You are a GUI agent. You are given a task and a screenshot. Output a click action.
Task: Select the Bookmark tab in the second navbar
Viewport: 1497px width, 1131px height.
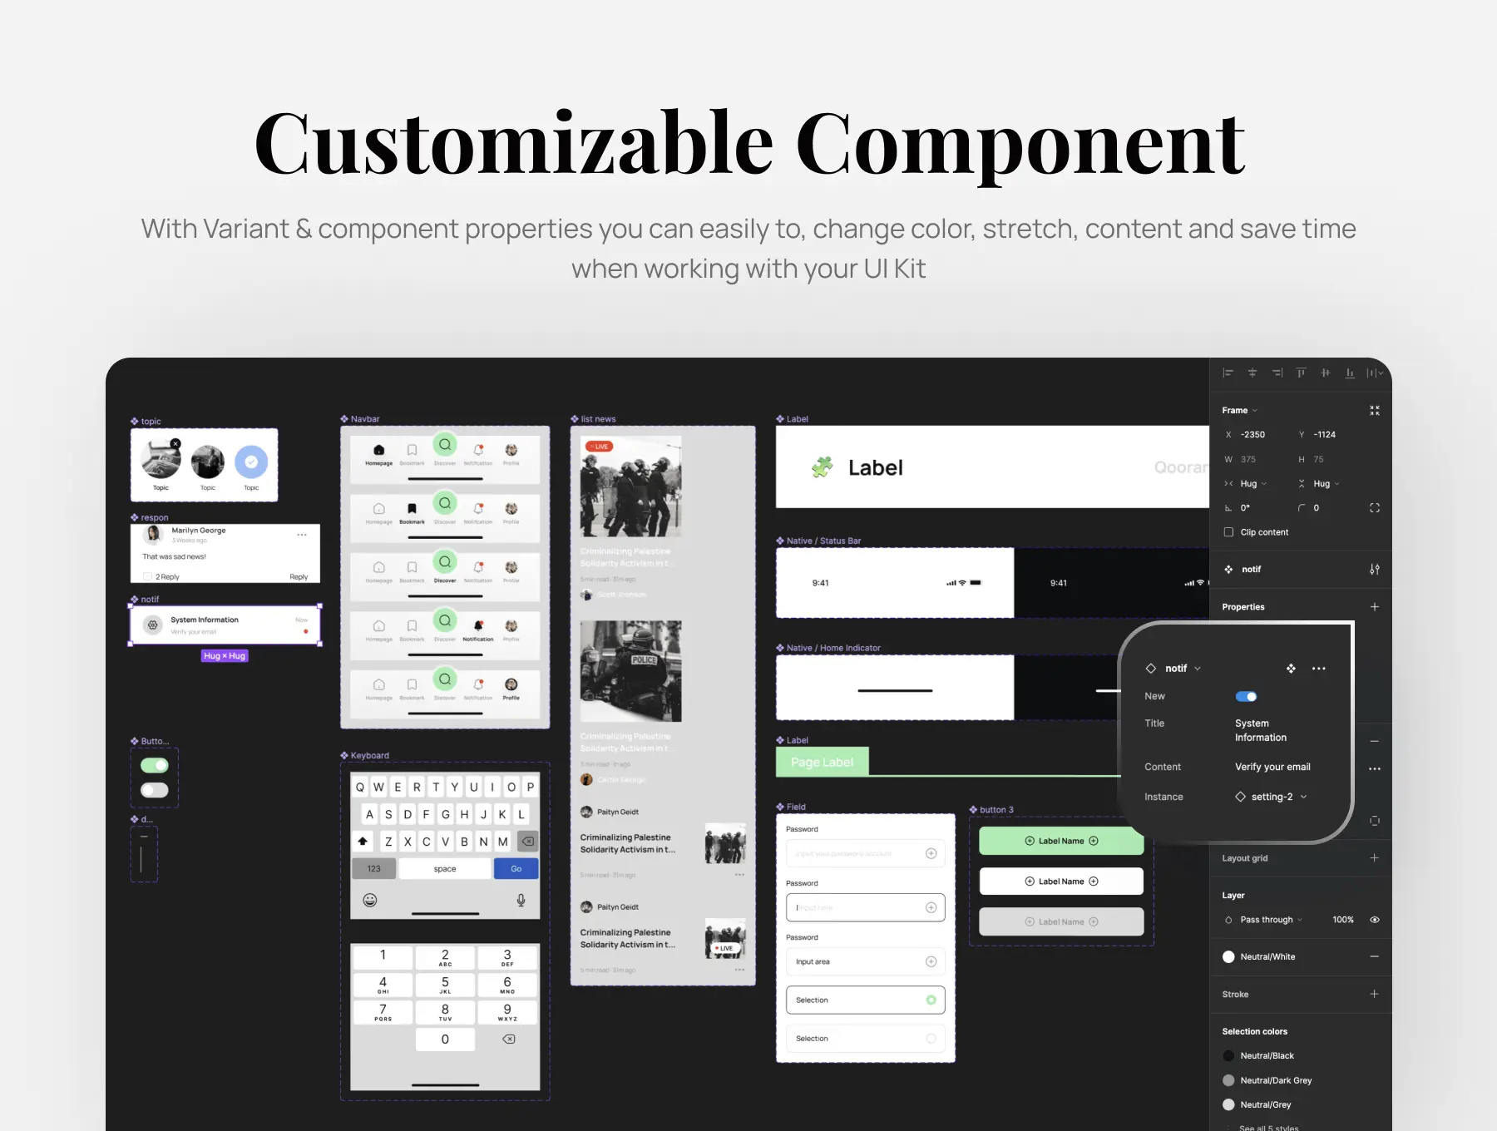click(412, 512)
